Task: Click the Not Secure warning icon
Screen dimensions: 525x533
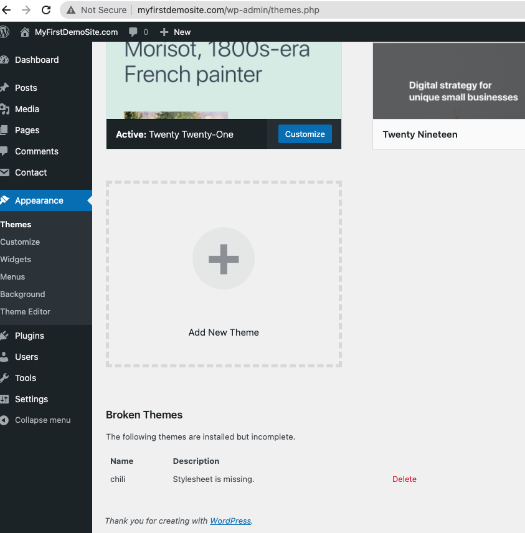Action: coord(71,10)
